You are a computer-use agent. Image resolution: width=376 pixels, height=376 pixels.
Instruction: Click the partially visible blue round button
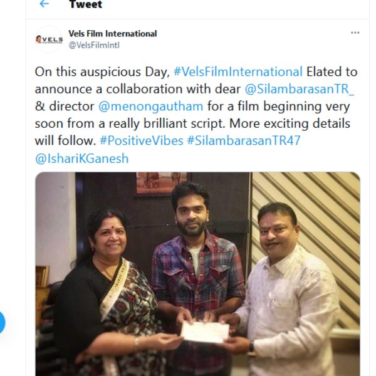1,322
